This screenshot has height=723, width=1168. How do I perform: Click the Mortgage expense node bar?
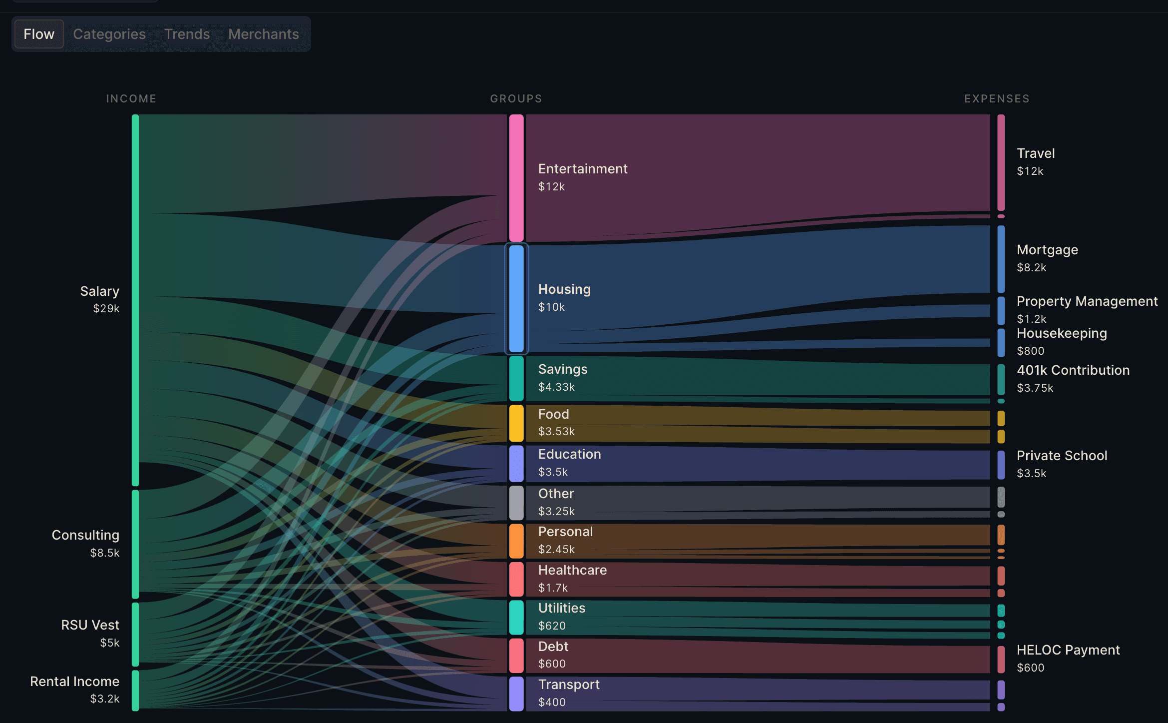[1001, 258]
